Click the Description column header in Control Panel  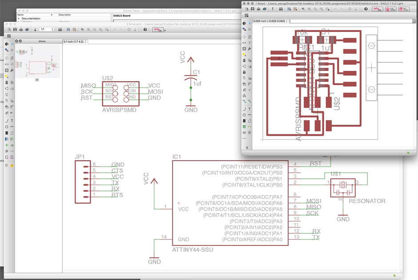pos(65,15)
